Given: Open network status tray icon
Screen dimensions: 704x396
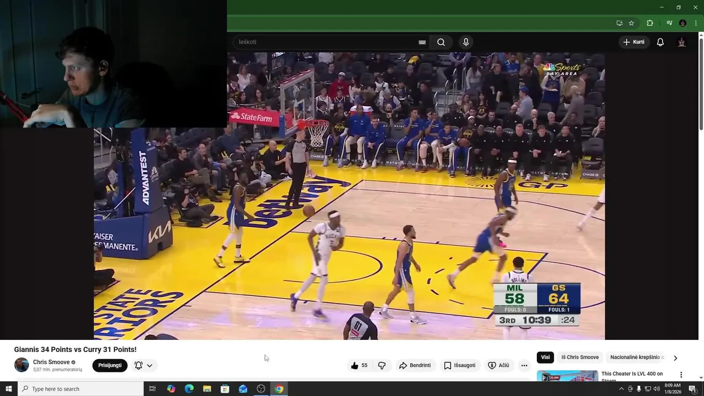Looking at the screenshot, I should (648, 389).
